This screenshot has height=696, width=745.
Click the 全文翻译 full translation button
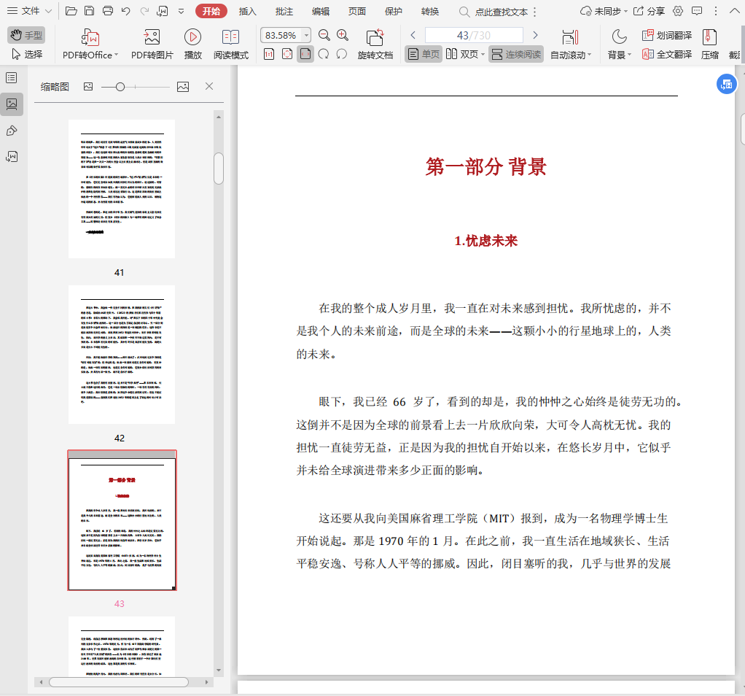(666, 55)
